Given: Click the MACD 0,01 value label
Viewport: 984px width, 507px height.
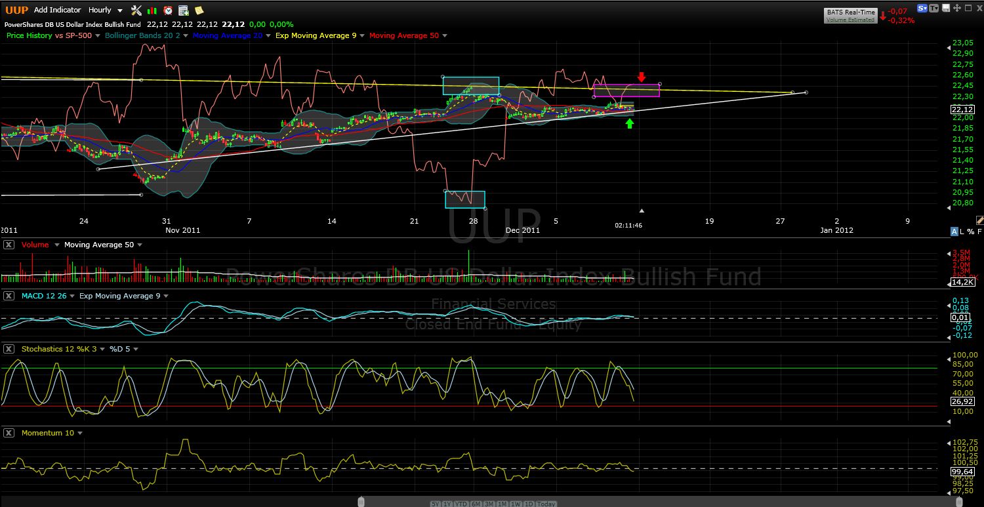Looking at the screenshot, I should tap(960, 317).
